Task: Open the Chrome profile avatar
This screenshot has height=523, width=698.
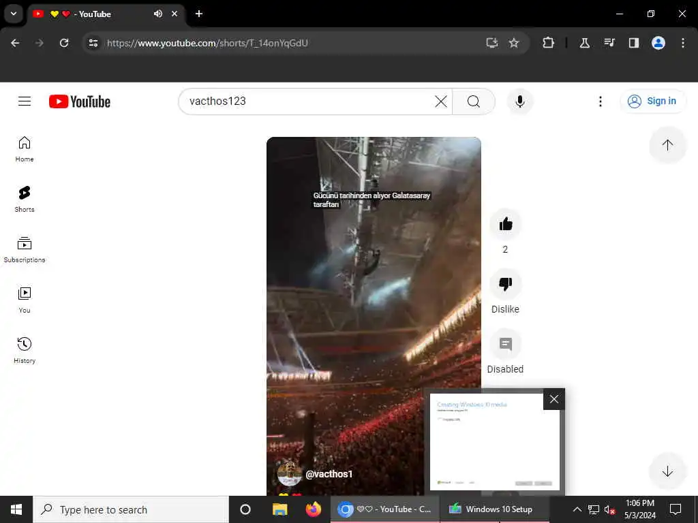Action: click(658, 43)
